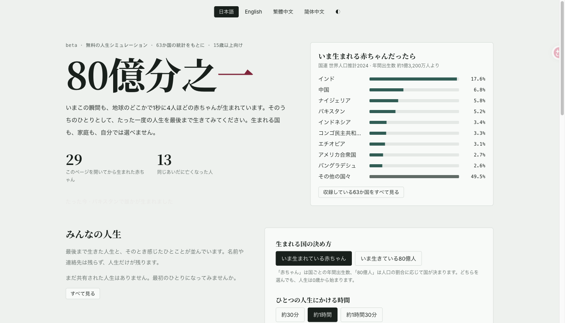
Task: Click the エチオピア country label
Action: tap(332, 144)
